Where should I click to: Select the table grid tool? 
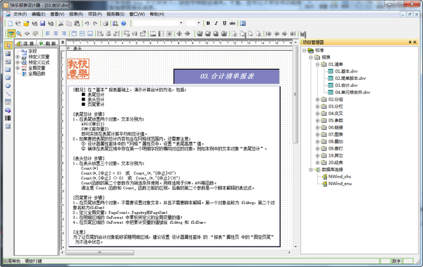pos(8,102)
